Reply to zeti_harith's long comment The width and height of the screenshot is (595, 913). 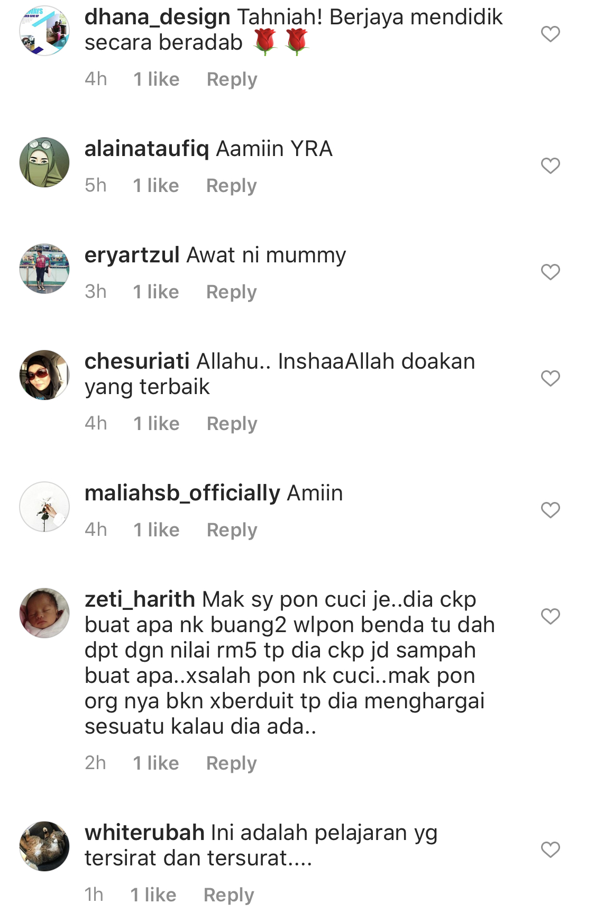tap(231, 763)
